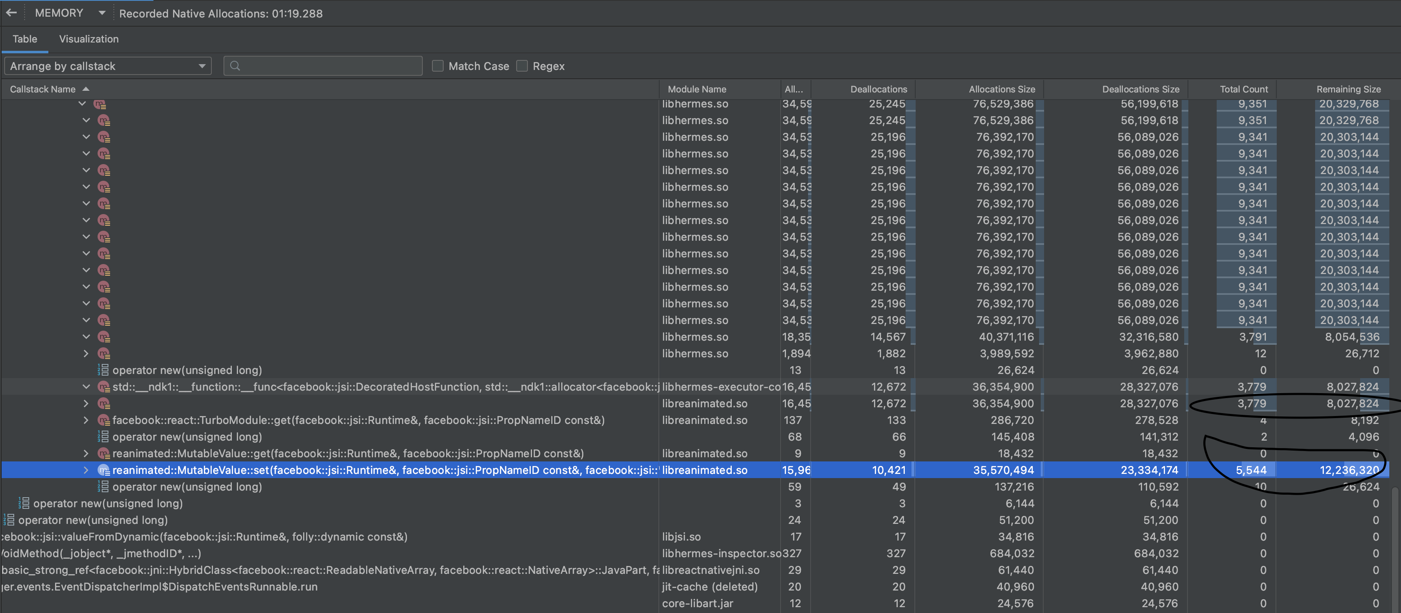
Task: Switch to the Table tab
Action: tap(25, 39)
